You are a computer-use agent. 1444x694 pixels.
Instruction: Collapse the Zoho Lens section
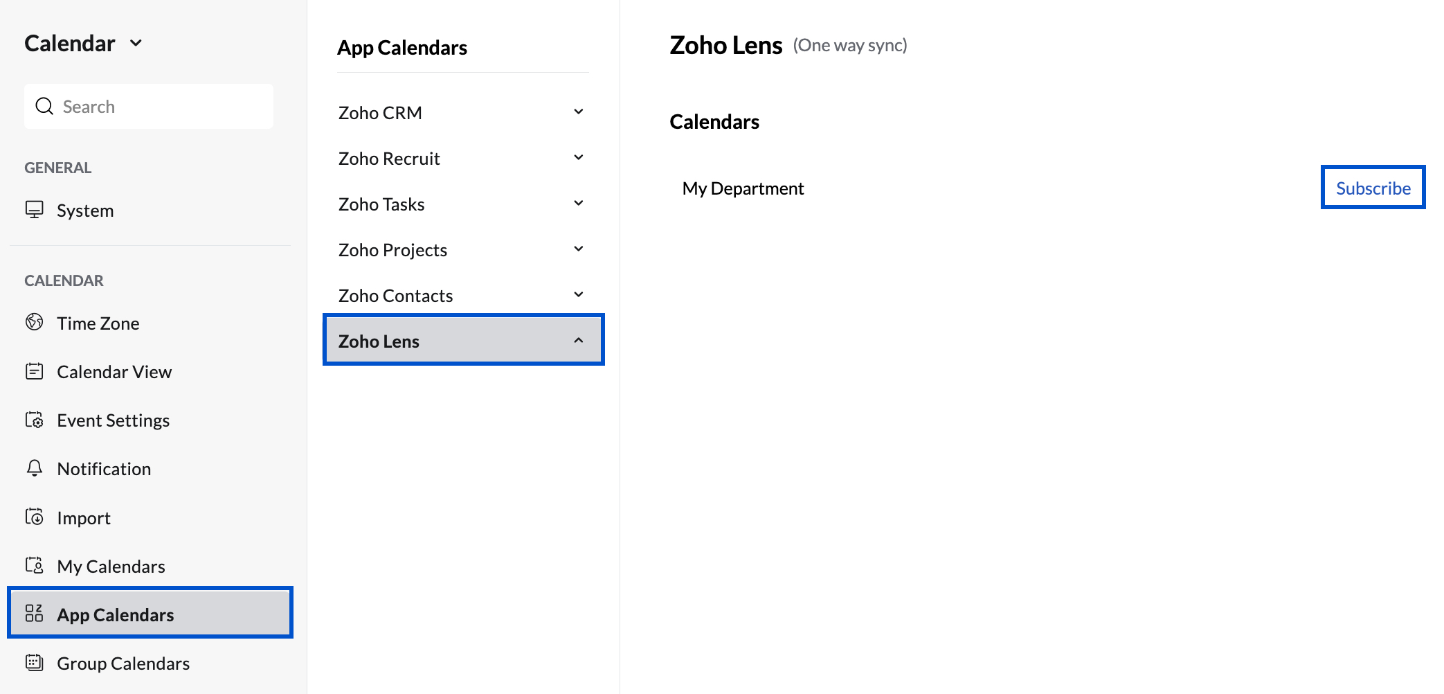pyautogui.click(x=579, y=341)
